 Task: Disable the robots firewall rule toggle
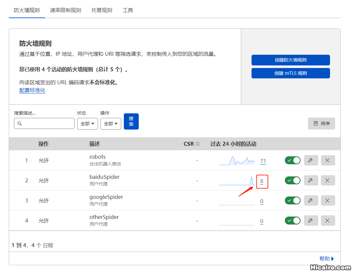point(292,160)
